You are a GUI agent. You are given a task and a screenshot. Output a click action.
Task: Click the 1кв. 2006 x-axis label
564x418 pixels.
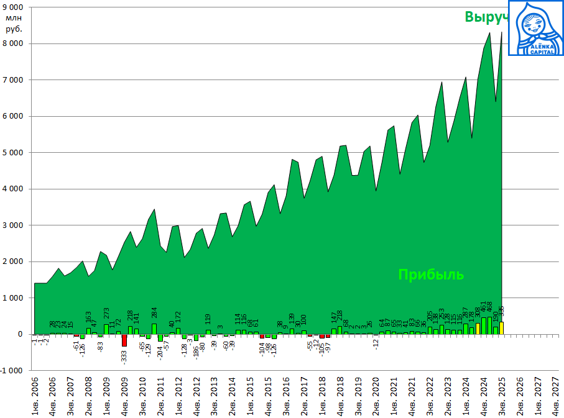tap(35, 397)
